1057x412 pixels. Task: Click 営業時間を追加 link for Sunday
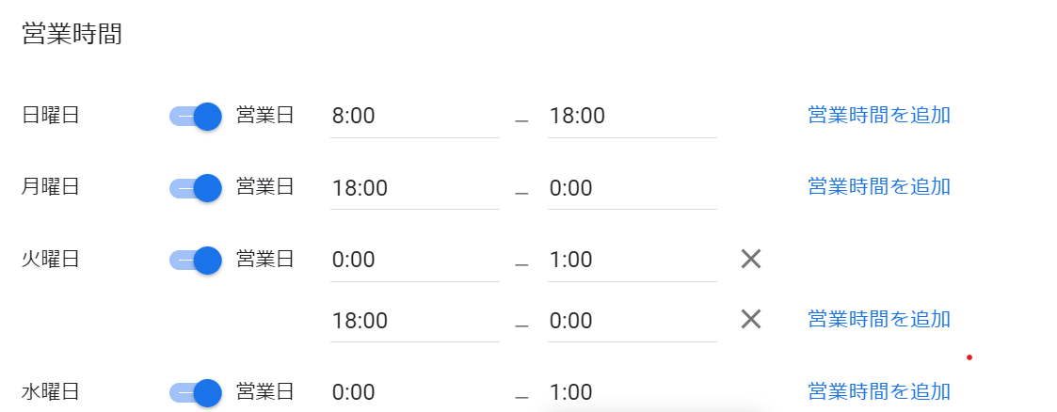pos(878,116)
